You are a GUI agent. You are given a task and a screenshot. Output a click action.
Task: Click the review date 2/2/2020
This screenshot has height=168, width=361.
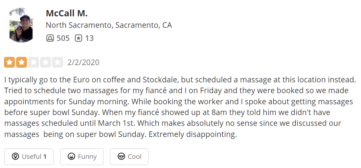click(x=83, y=62)
